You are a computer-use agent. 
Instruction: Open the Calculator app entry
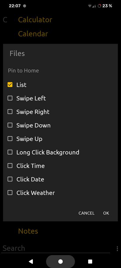pyautogui.click(x=35, y=20)
